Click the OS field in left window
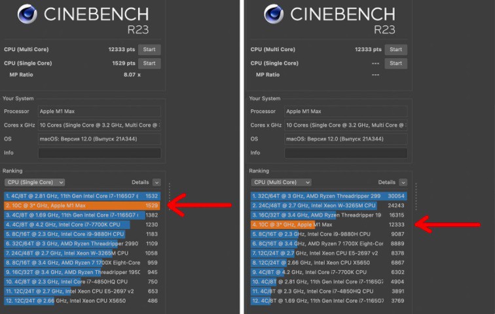The height and width of the screenshot is (314, 495). [x=99, y=139]
